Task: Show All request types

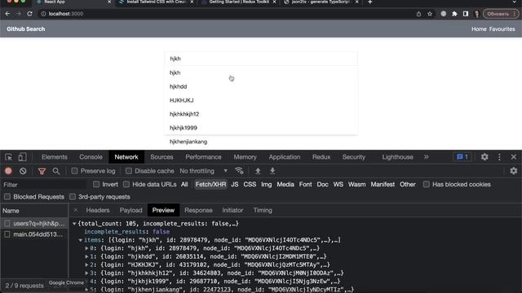Action: (x=184, y=185)
